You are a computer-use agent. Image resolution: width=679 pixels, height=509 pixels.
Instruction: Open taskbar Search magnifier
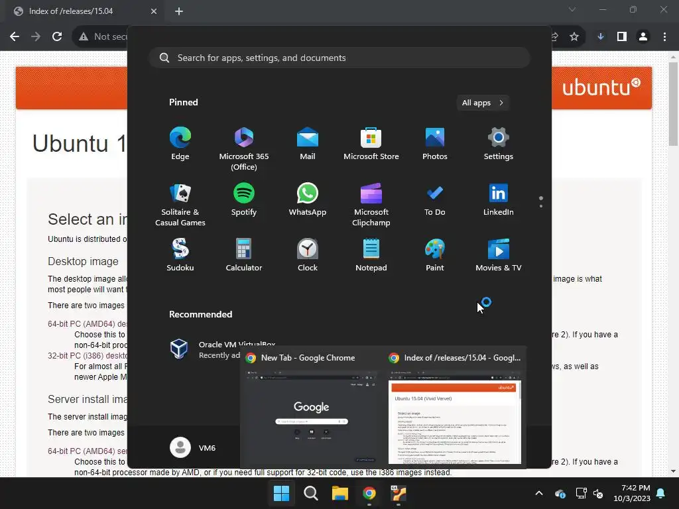point(310,493)
